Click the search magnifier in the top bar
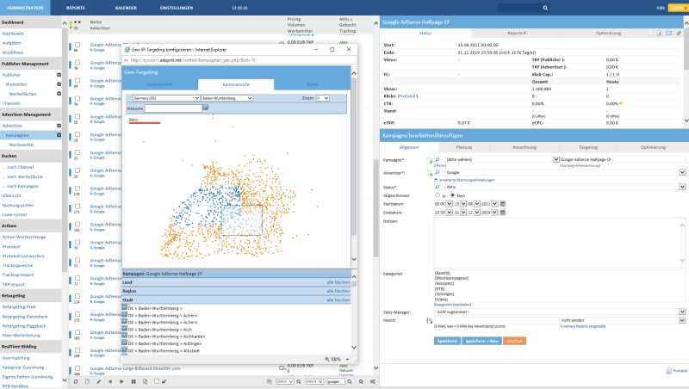689x389 pixels. [x=545, y=8]
